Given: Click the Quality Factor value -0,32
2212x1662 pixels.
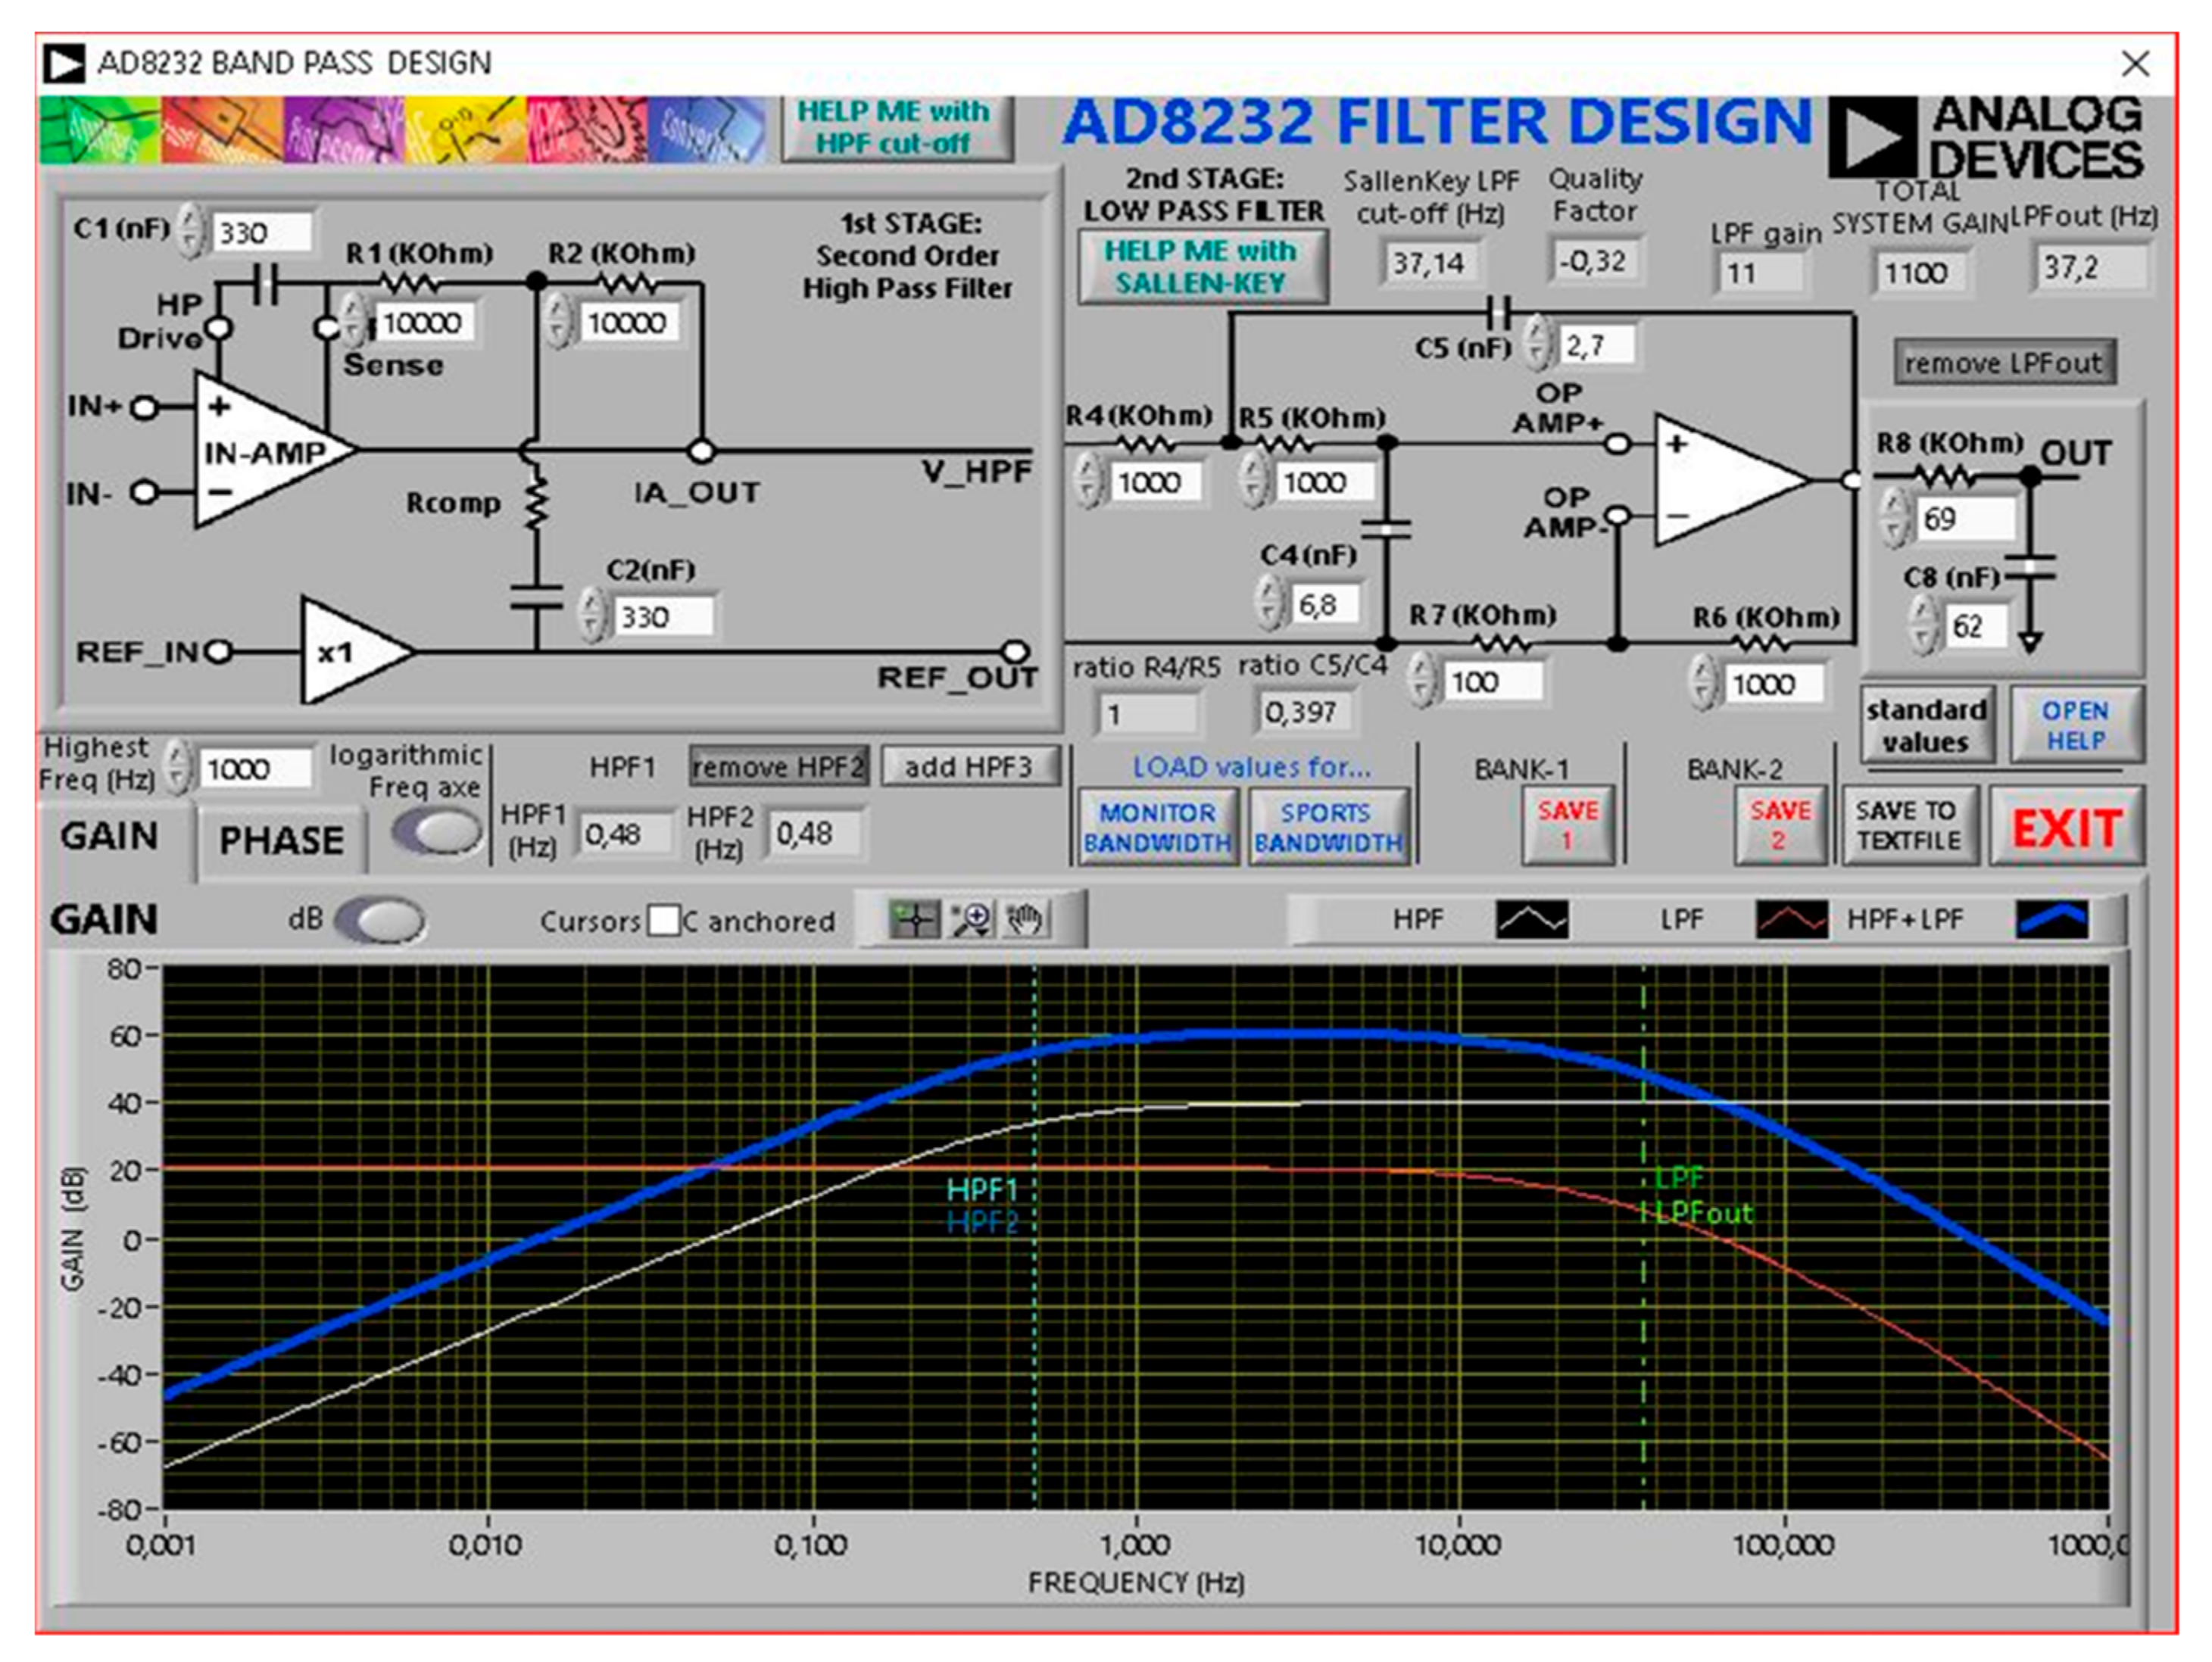Looking at the screenshot, I should tap(1594, 261).
